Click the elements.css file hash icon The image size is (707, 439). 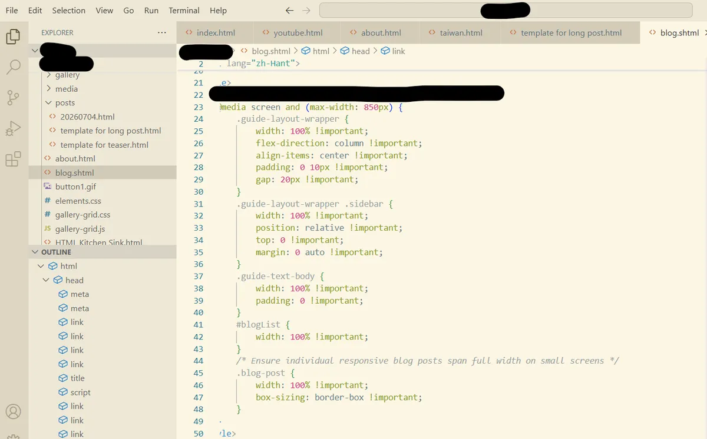tap(48, 201)
